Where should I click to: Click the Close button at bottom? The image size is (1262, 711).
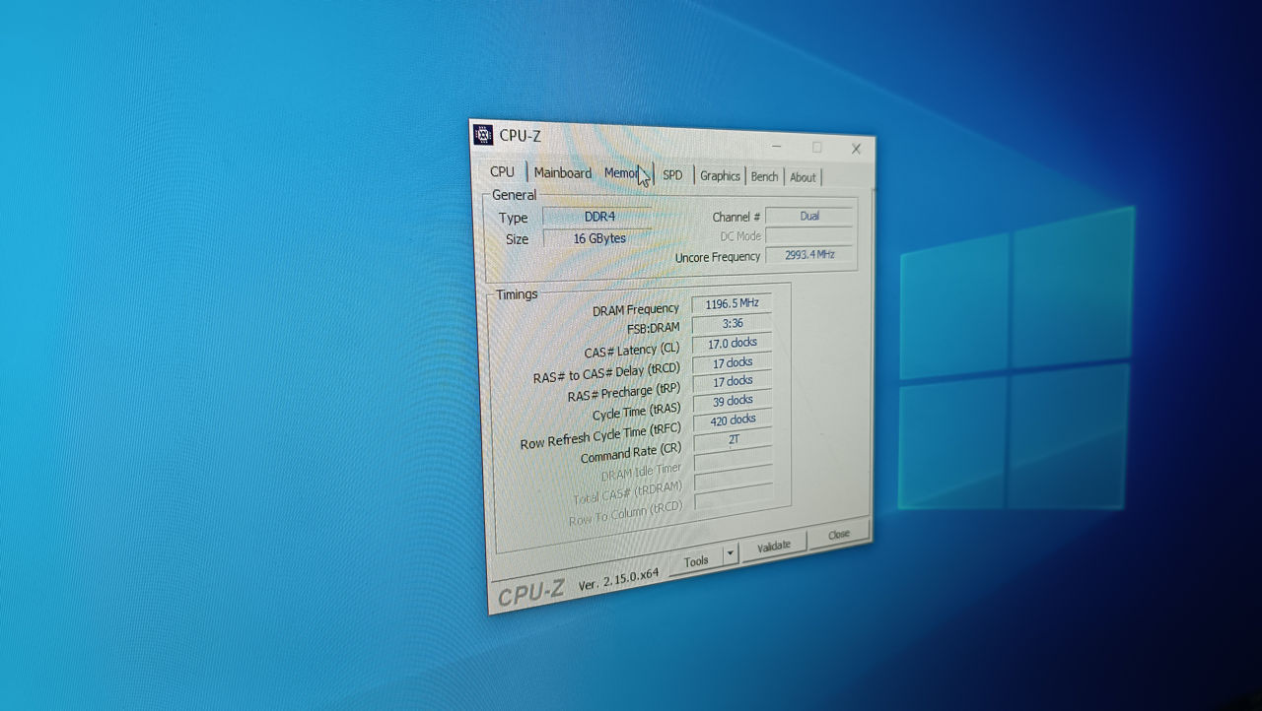[839, 535]
